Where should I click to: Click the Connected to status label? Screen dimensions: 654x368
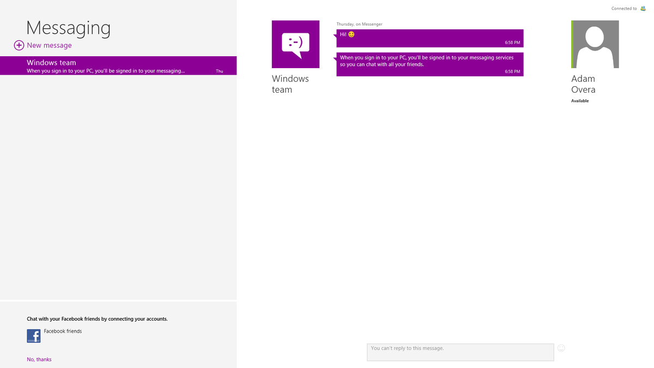(x=623, y=8)
